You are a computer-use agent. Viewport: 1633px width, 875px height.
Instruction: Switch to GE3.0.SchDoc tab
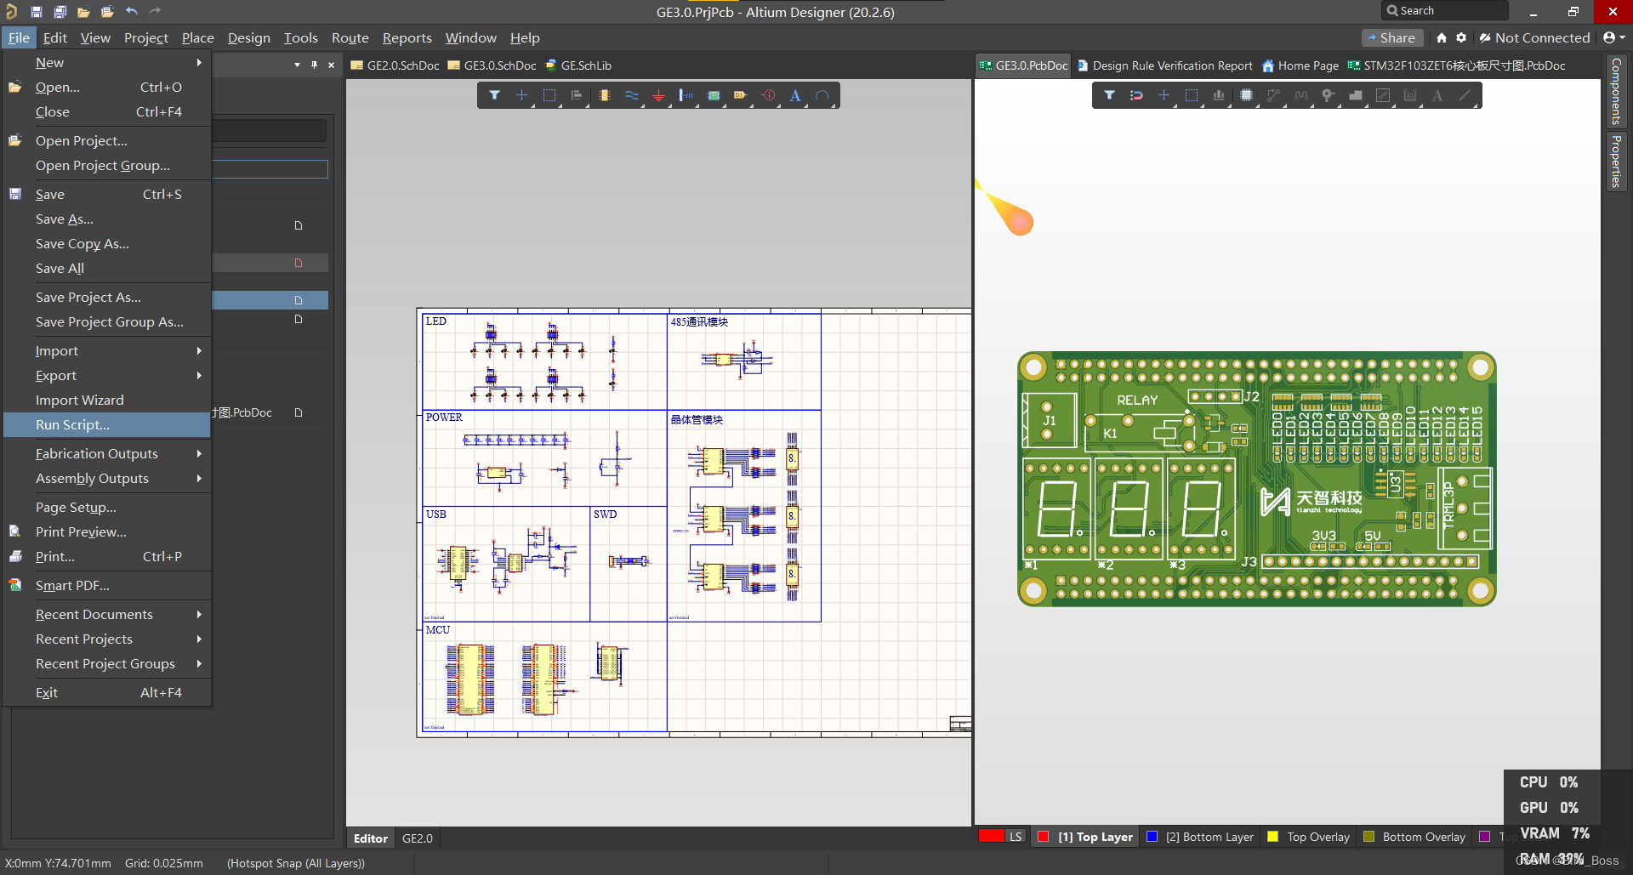tap(492, 65)
